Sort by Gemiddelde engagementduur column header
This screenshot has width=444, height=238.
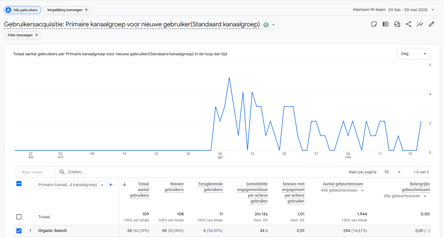(252, 192)
